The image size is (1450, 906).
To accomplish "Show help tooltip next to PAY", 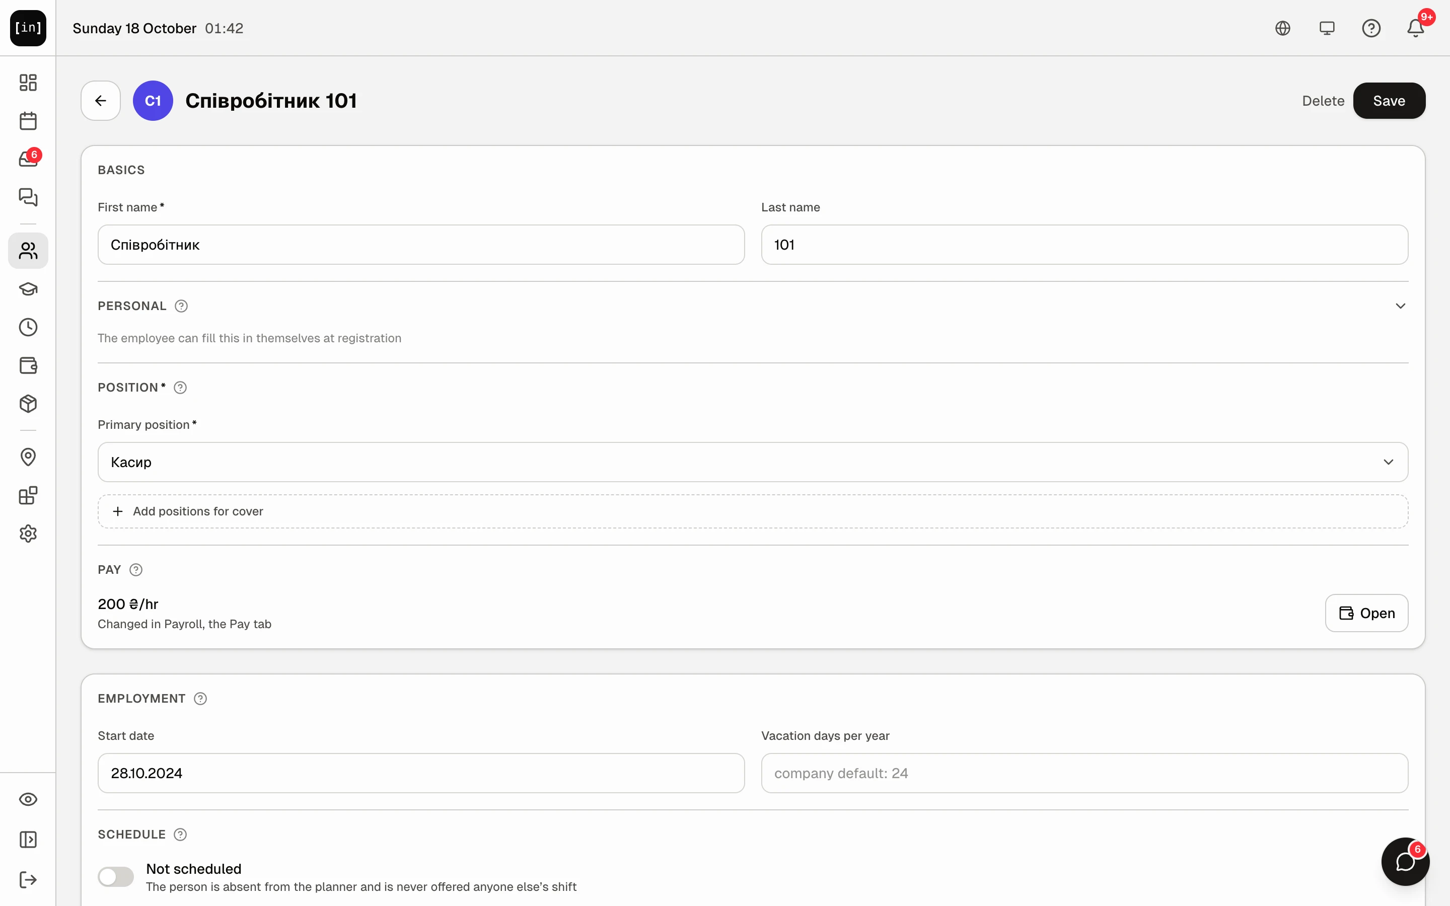I will click(x=136, y=570).
